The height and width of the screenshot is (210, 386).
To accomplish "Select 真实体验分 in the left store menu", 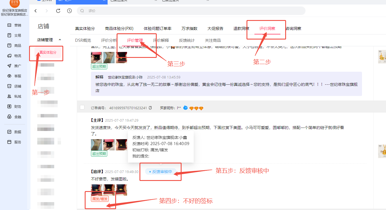I will pyautogui.click(x=48, y=53).
